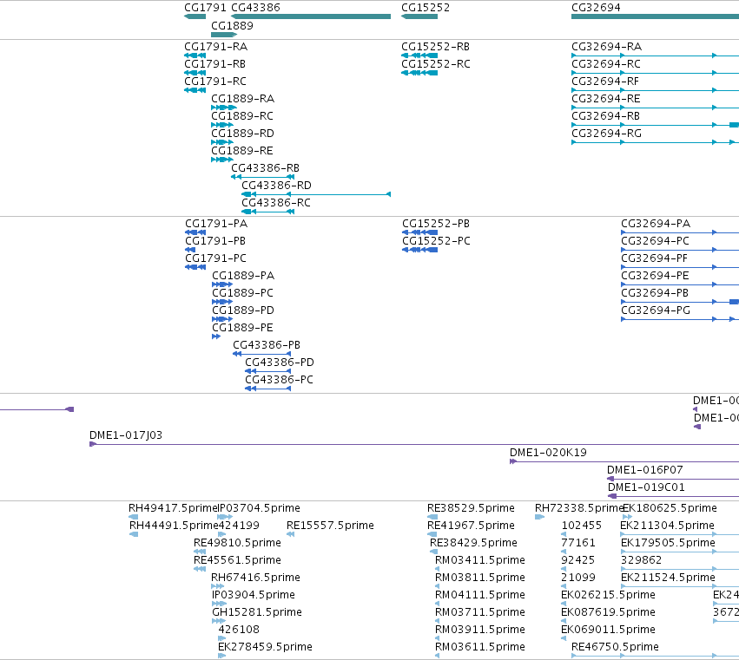This screenshot has height=660, width=739.
Task: Click EST RM03611.5prime
Action: pos(479,647)
